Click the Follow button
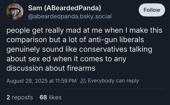 coord(152,10)
